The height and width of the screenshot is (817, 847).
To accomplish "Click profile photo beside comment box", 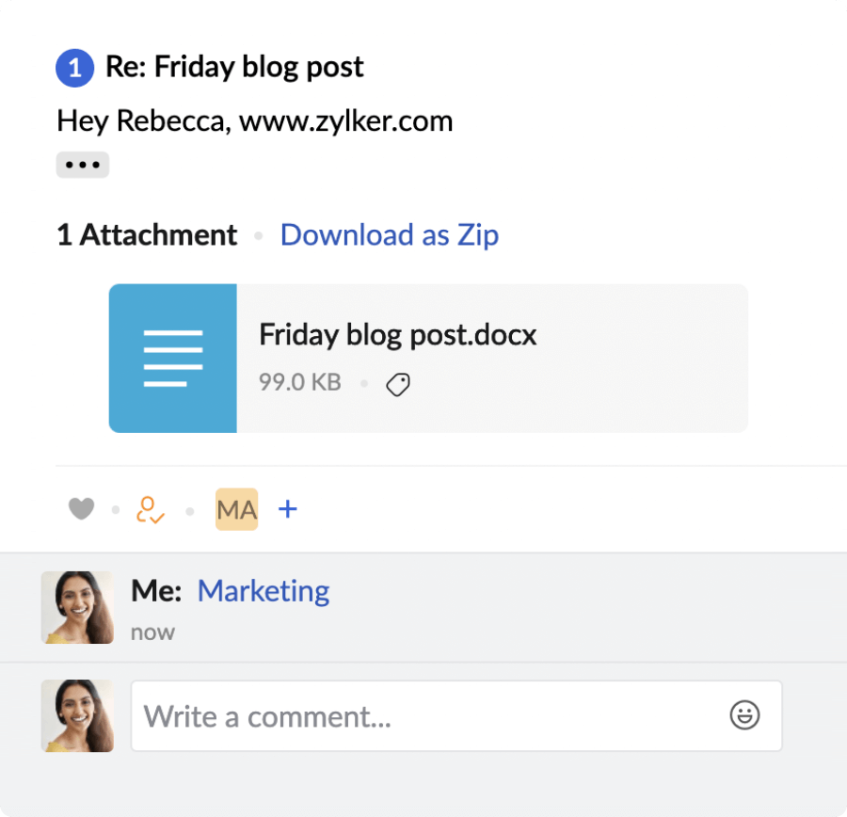I will [77, 715].
